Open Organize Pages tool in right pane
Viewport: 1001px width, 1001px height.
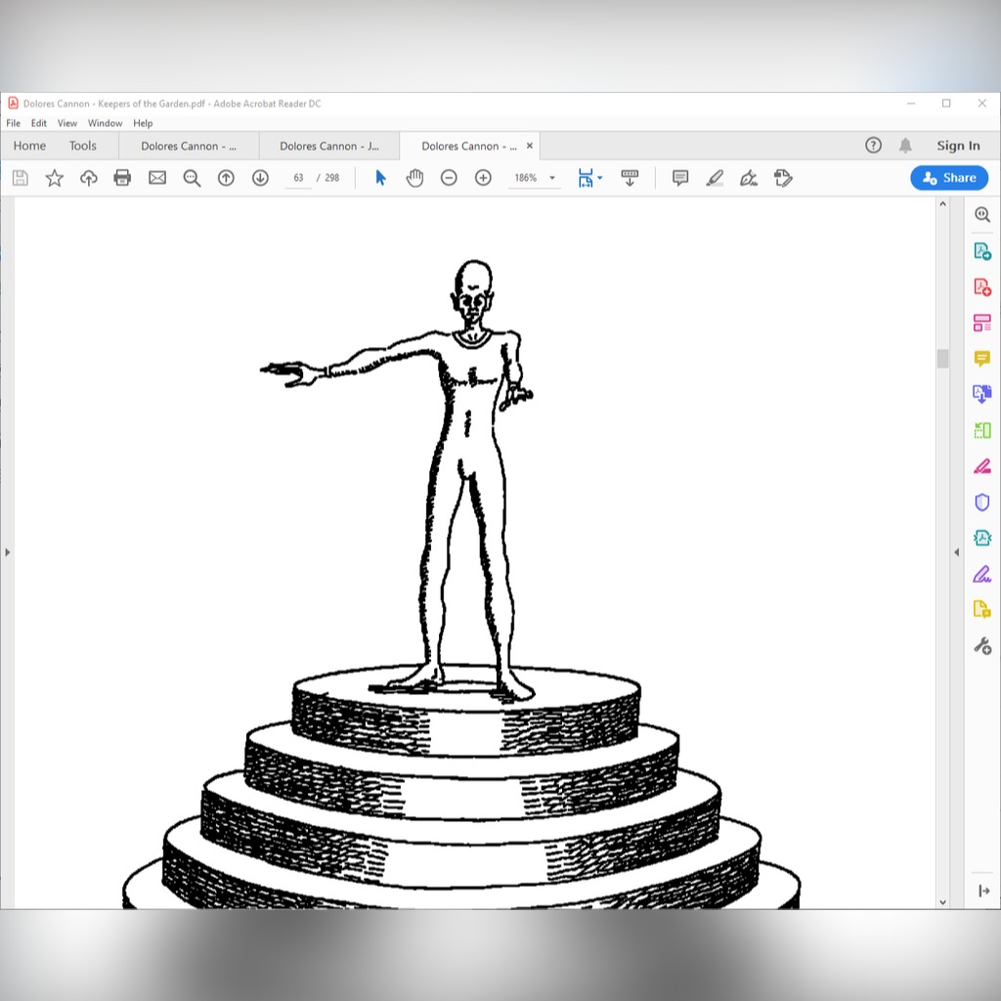coord(982,430)
